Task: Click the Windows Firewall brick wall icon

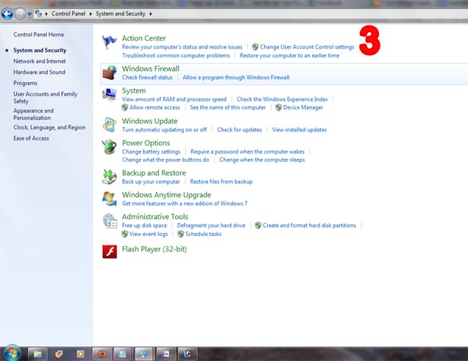Action: (109, 73)
